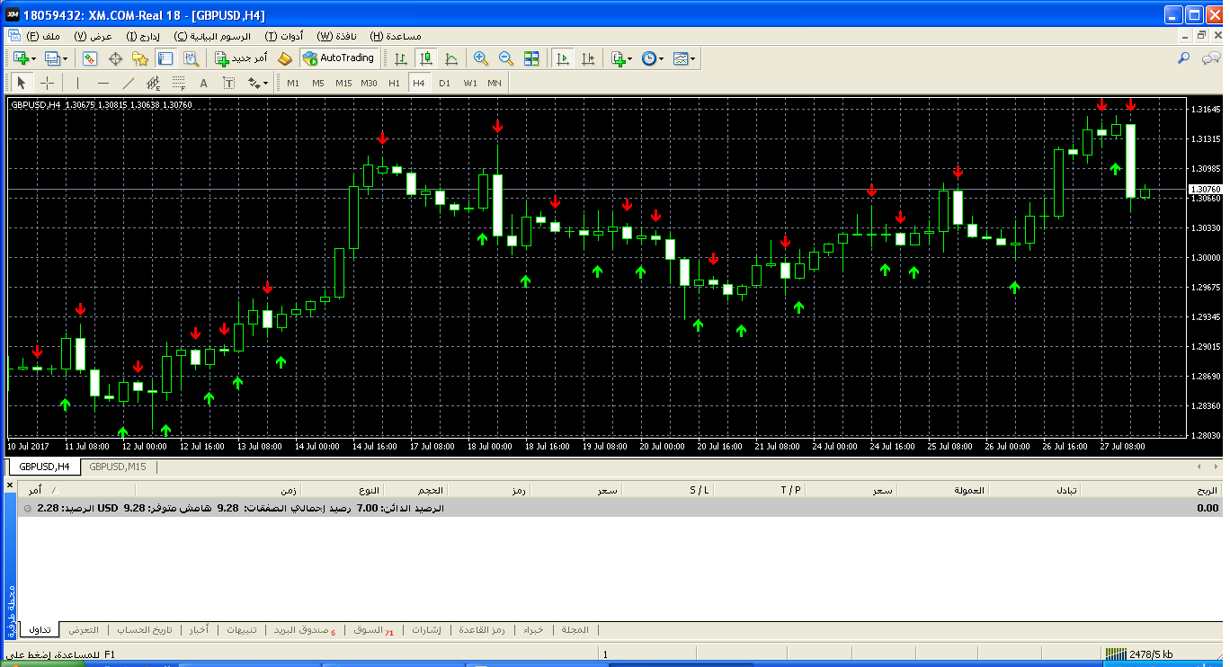The width and height of the screenshot is (1230, 667).
Task: Select the D1 timeframe button
Action: coord(444,83)
